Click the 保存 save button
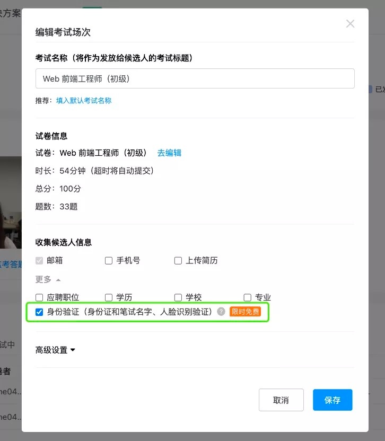The height and width of the screenshot is (441, 385). click(x=332, y=400)
